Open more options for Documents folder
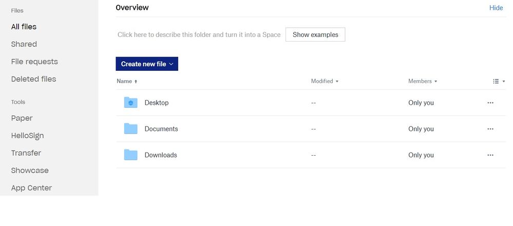 [x=490, y=129]
